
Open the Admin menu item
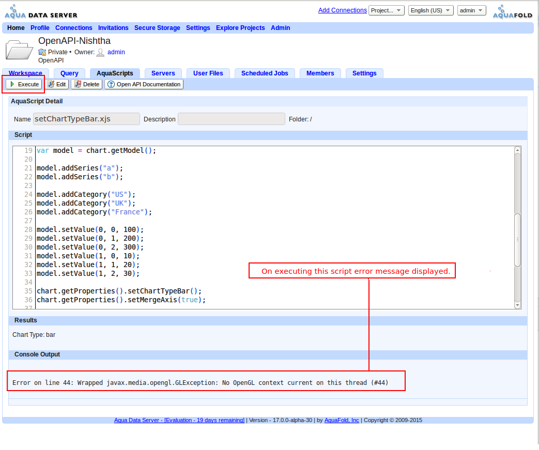tap(280, 28)
